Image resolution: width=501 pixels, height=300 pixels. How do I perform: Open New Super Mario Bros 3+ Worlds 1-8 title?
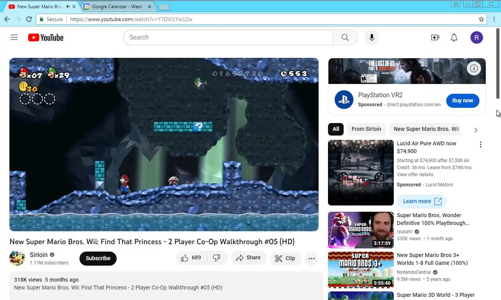click(x=432, y=259)
